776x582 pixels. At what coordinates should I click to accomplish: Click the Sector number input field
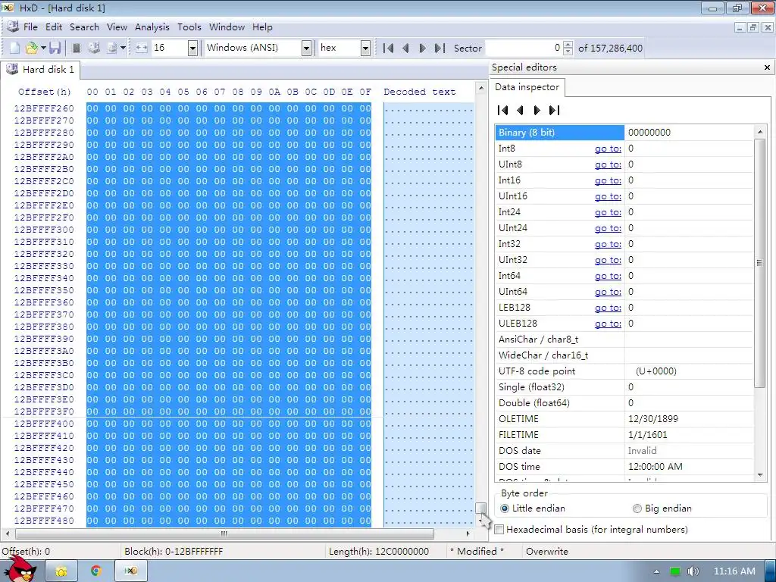click(x=524, y=48)
